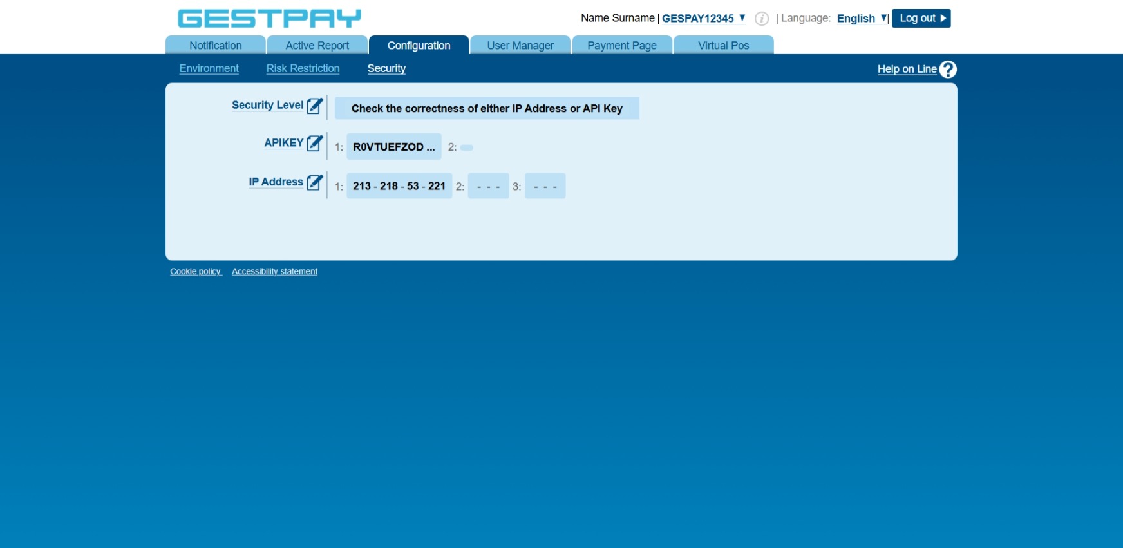Open the GESPAY12345 account dropdown
1123x548 pixels.
(704, 18)
